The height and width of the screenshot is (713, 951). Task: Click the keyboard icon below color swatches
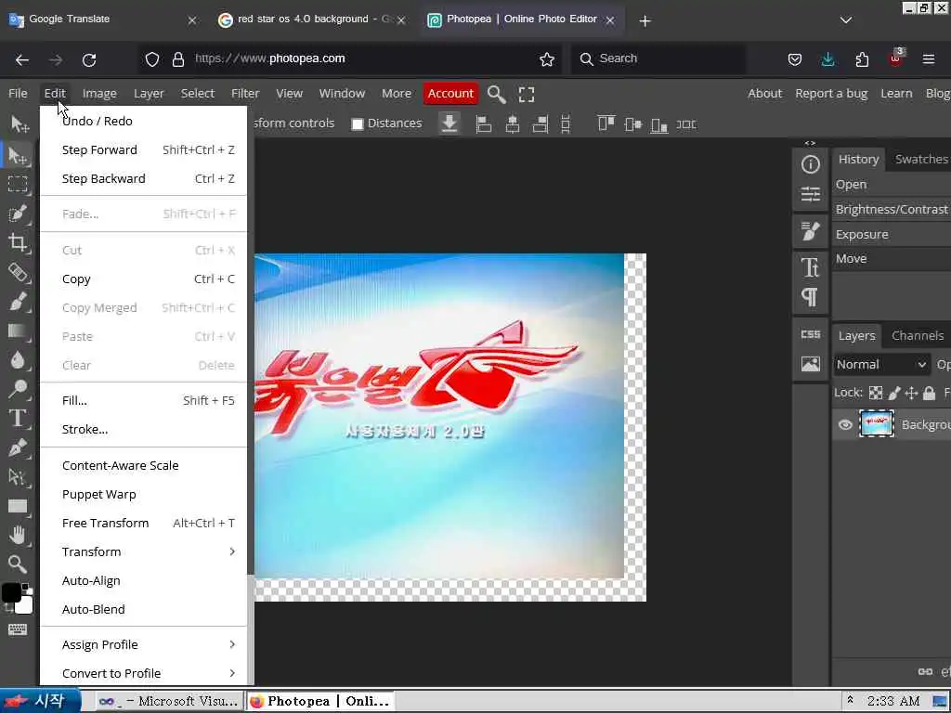18,629
